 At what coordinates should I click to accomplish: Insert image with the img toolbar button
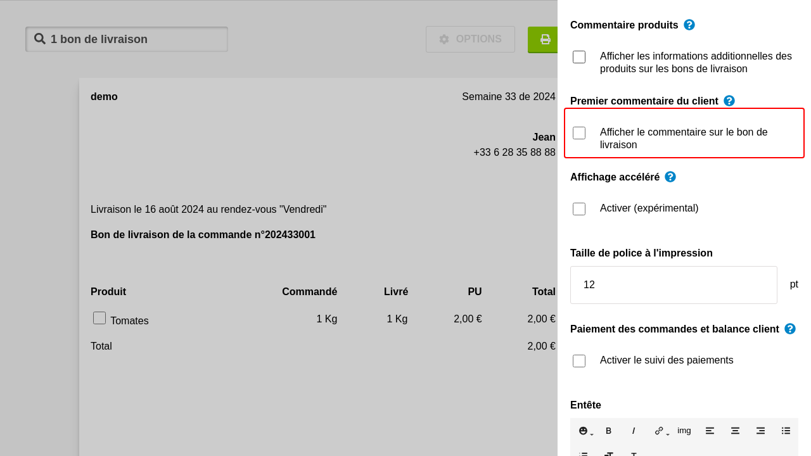pos(684,431)
